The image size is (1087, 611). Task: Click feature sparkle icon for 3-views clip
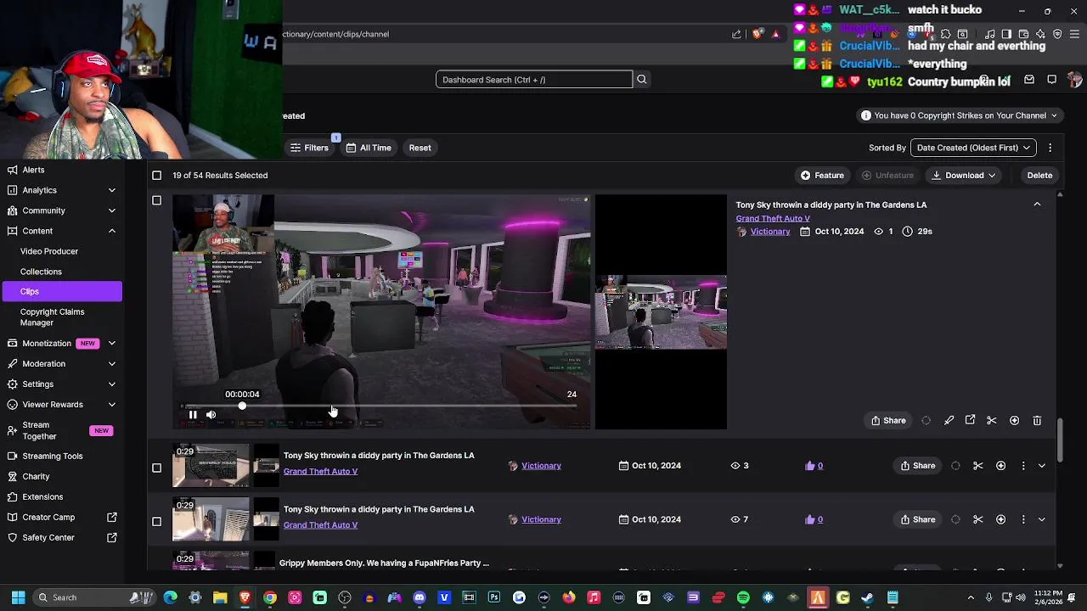(1000, 466)
